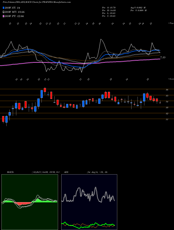
Task: Click the '7.15' label beside the EMA lines
Action: point(163,58)
